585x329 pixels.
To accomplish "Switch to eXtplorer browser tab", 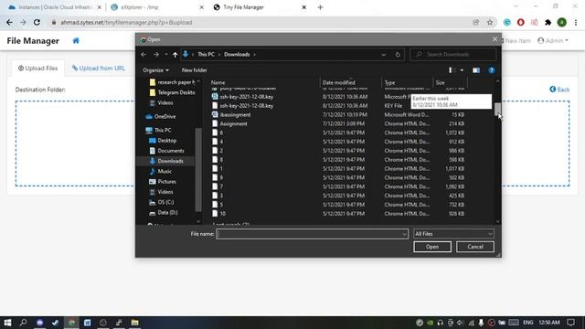I will tap(156, 7).
